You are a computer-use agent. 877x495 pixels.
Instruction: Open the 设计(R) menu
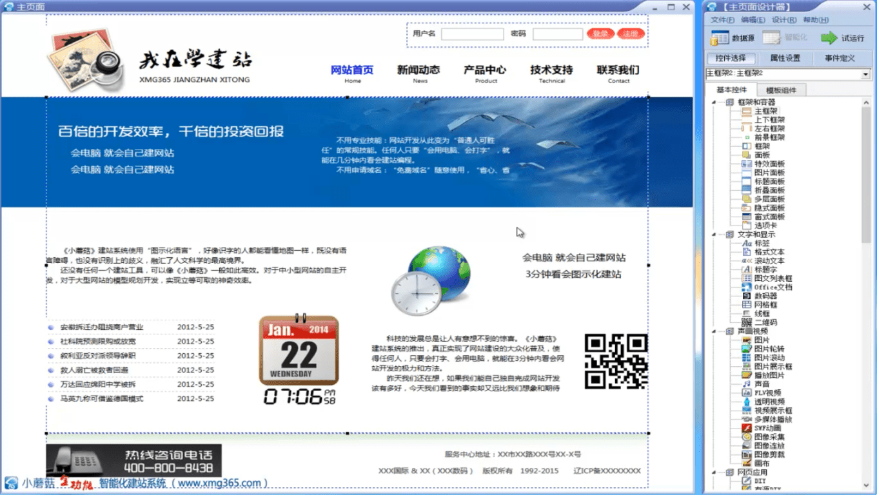coord(784,19)
